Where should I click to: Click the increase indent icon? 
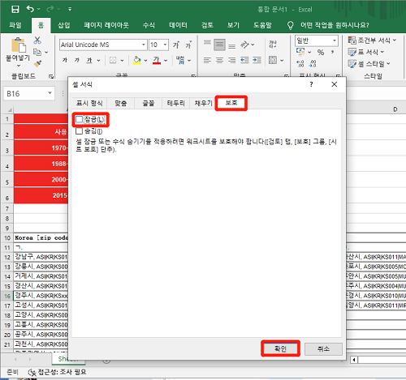point(257,60)
